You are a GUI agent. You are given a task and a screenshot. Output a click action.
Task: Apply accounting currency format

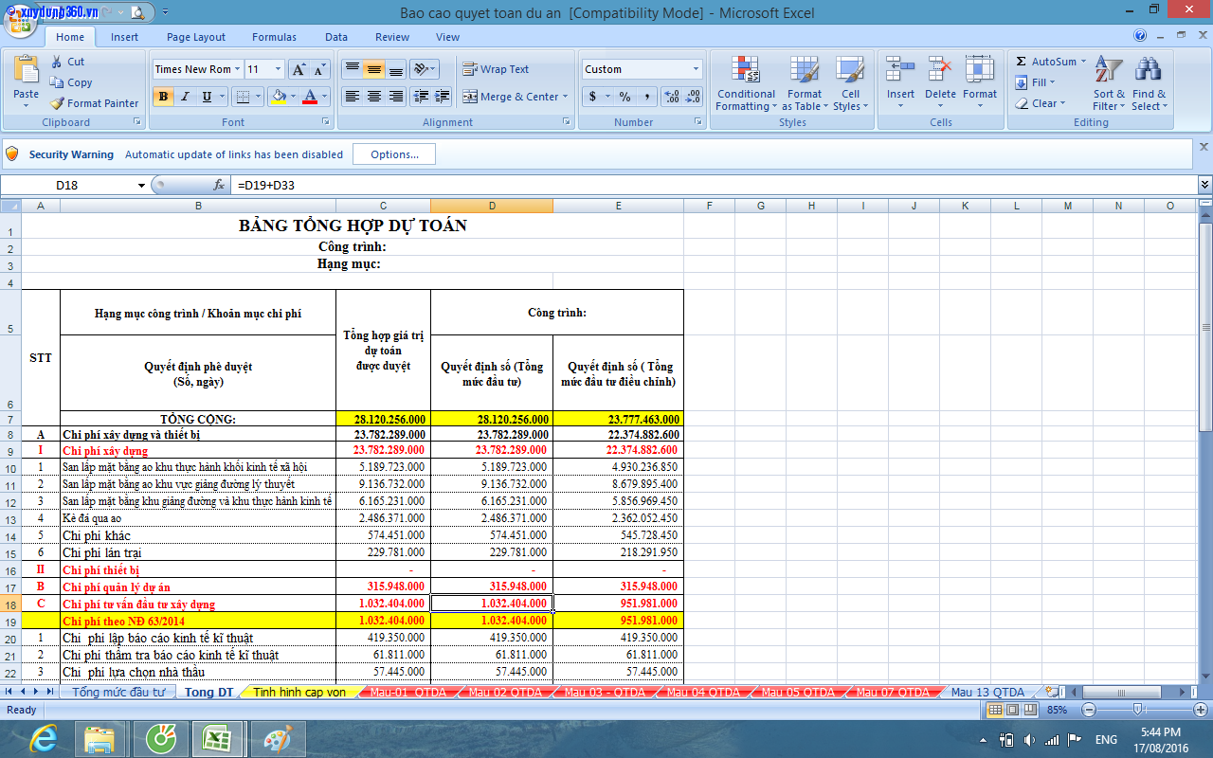tap(593, 97)
